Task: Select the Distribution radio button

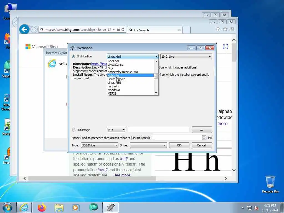Action: pos(73,56)
